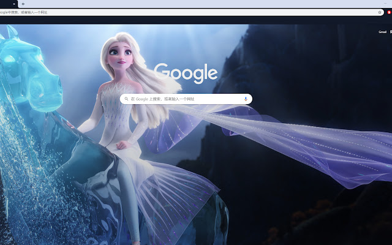
Task: Click the Google search box
Action: coord(186,99)
